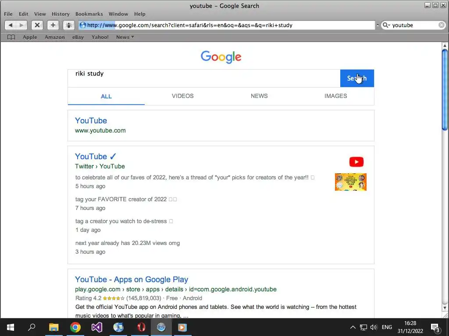Click the Amazon bookmark
449x336 pixels.
[x=55, y=37]
